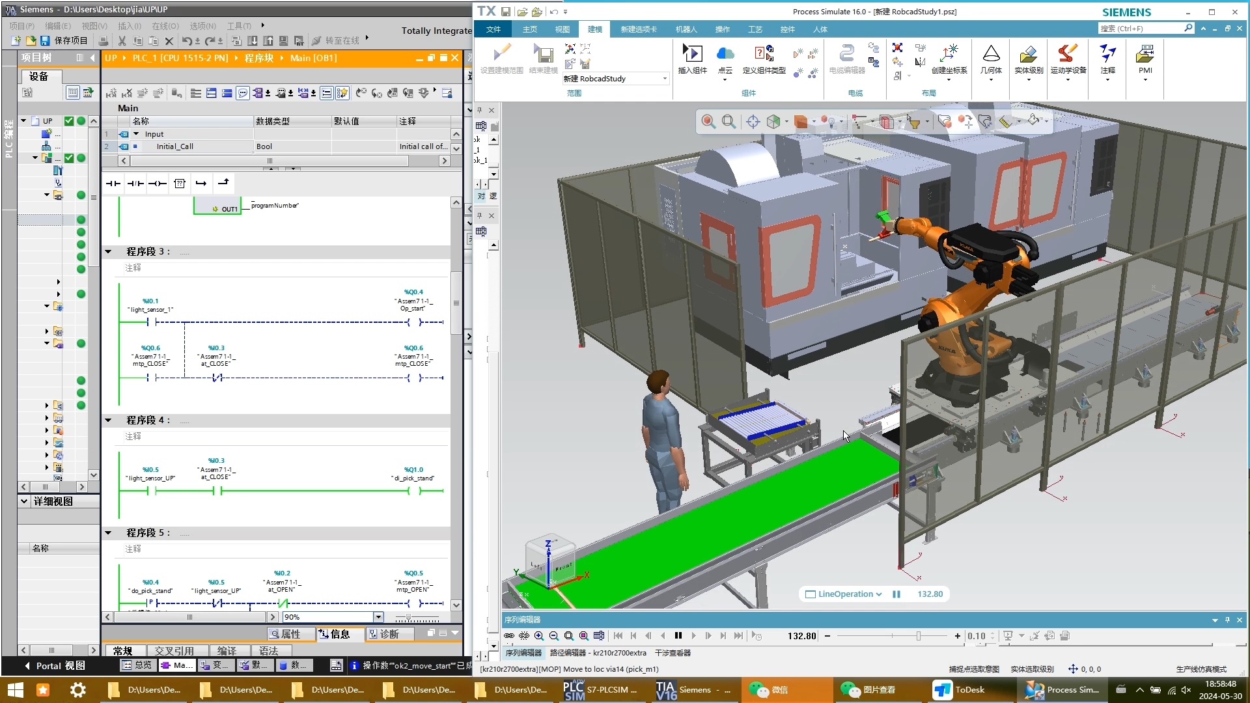This screenshot has width=1250, height=703.
Task: Collapse the 详细视图 panel
Action: pos(24,501)
